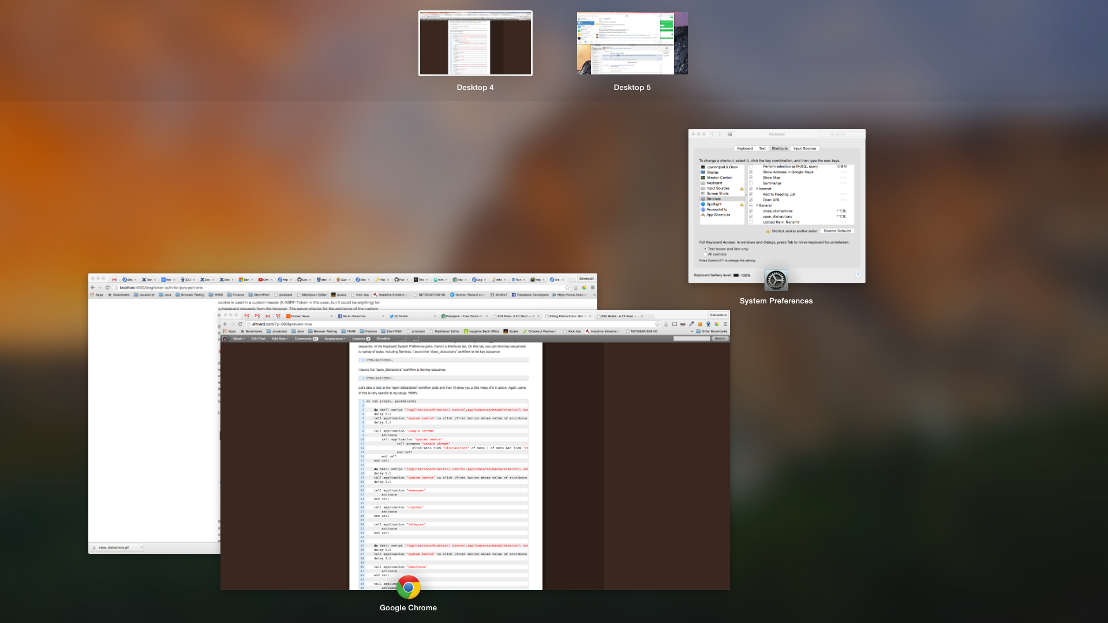Click Edit Post in WordPress admin bar
This screenshot has width=1108, height=623.
coord(259,339)
